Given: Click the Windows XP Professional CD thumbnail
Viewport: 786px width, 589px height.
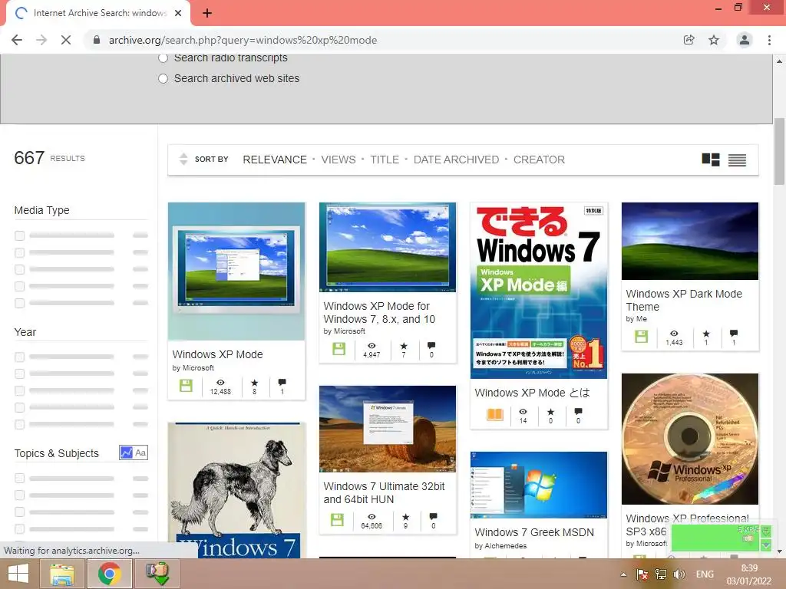Looking at the screenshot, I should click(x=690, y=439).
